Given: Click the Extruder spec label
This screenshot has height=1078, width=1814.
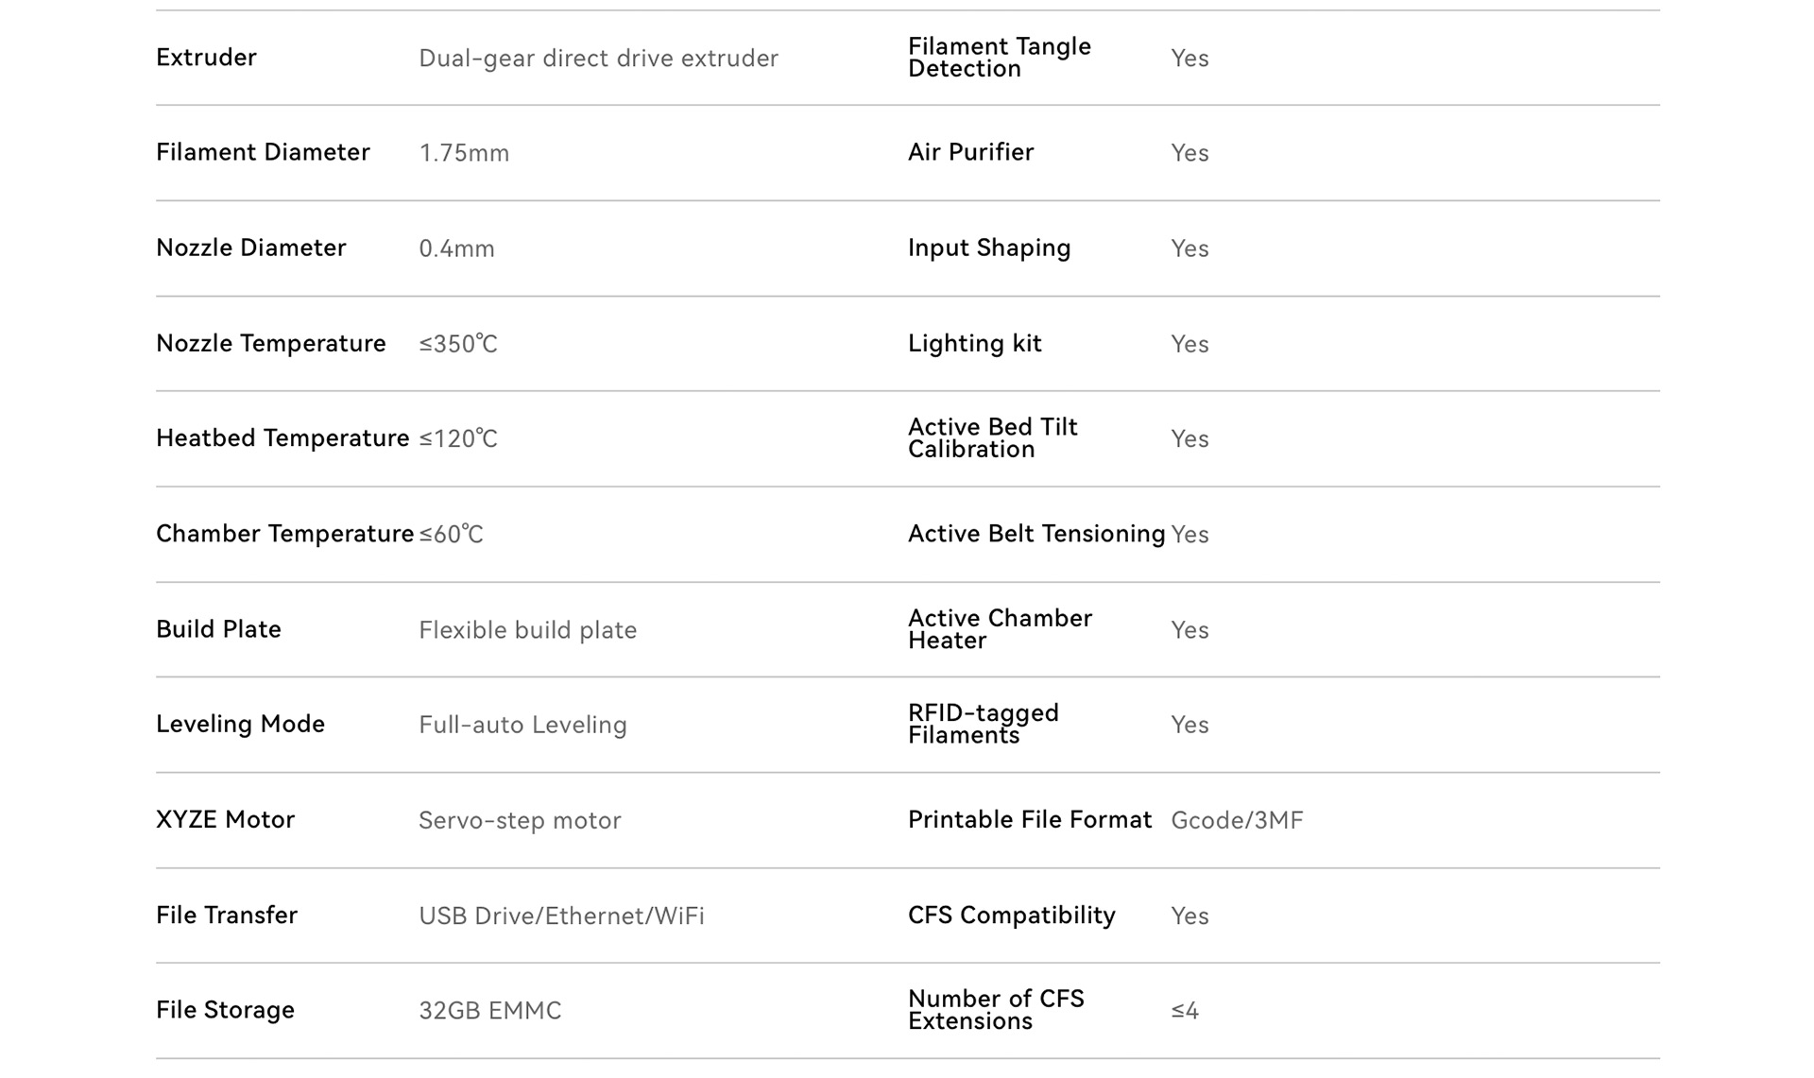Looking at the screenshot, I should pyautogui.click(x=206, y=58).
